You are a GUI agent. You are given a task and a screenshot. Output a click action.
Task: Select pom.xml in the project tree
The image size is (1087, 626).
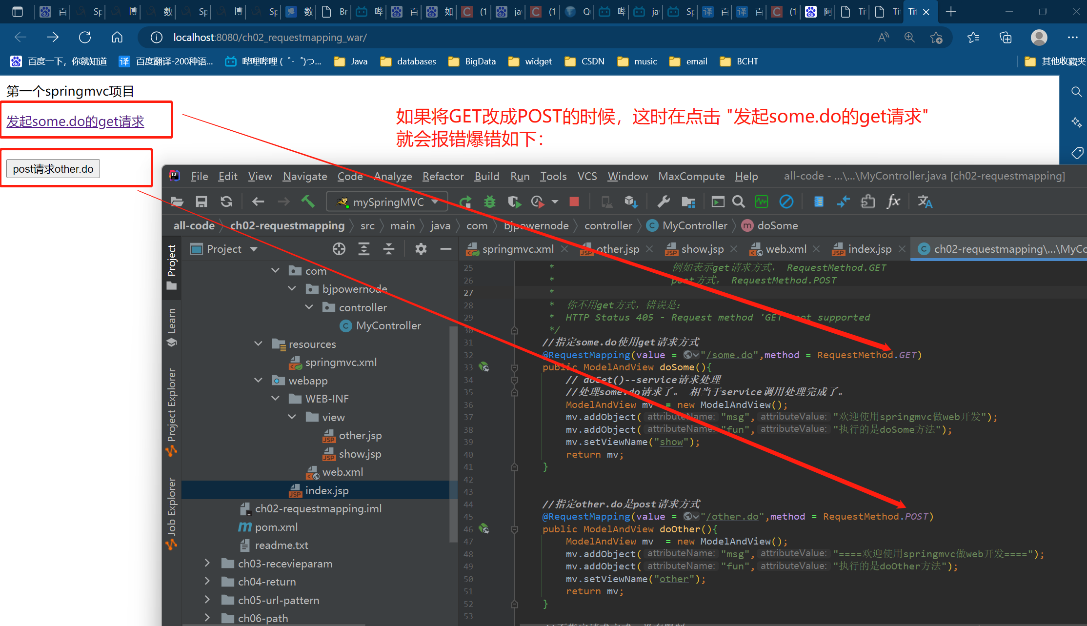(276, 527)
